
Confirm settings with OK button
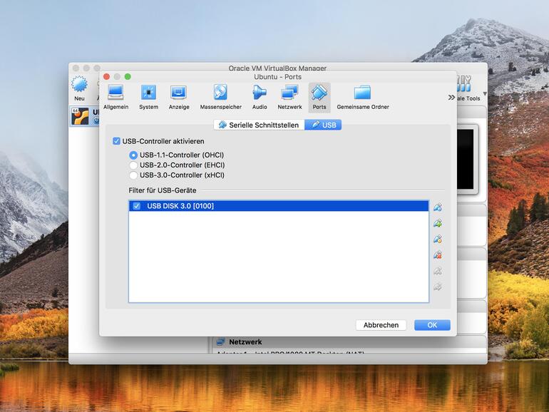(432, 325)
